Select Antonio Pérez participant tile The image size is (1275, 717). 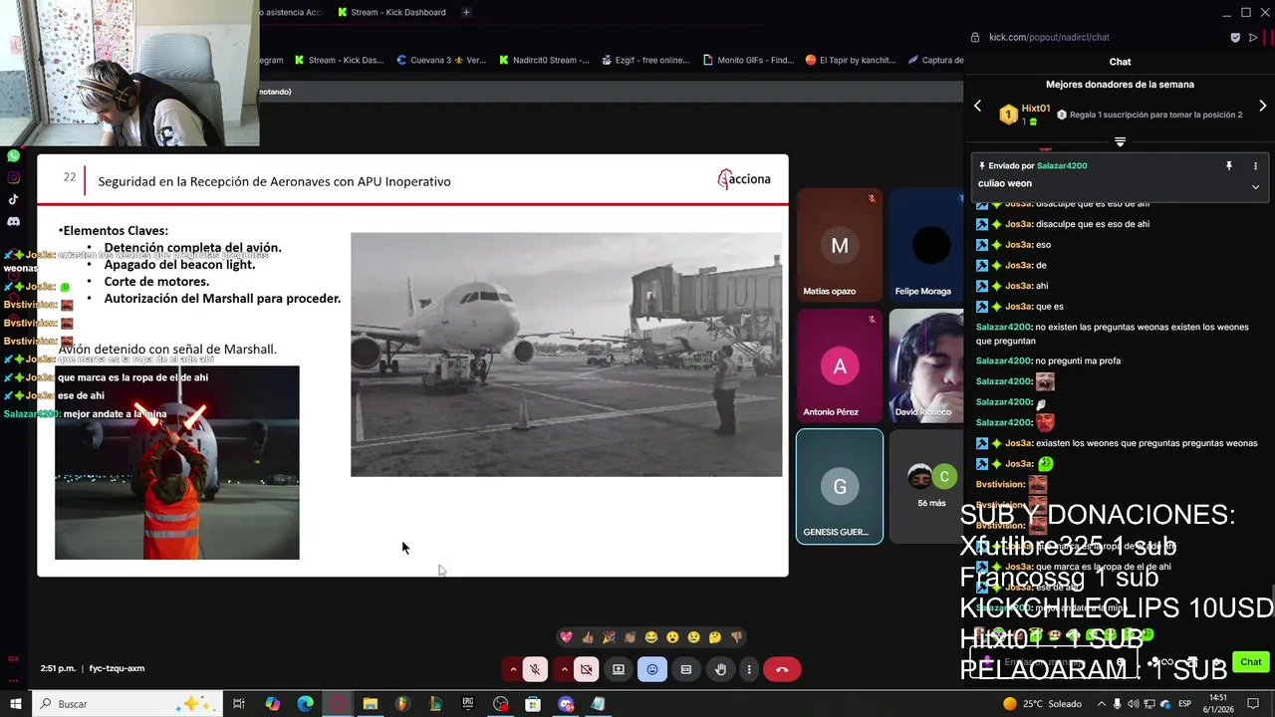click(x=840, y=365)
